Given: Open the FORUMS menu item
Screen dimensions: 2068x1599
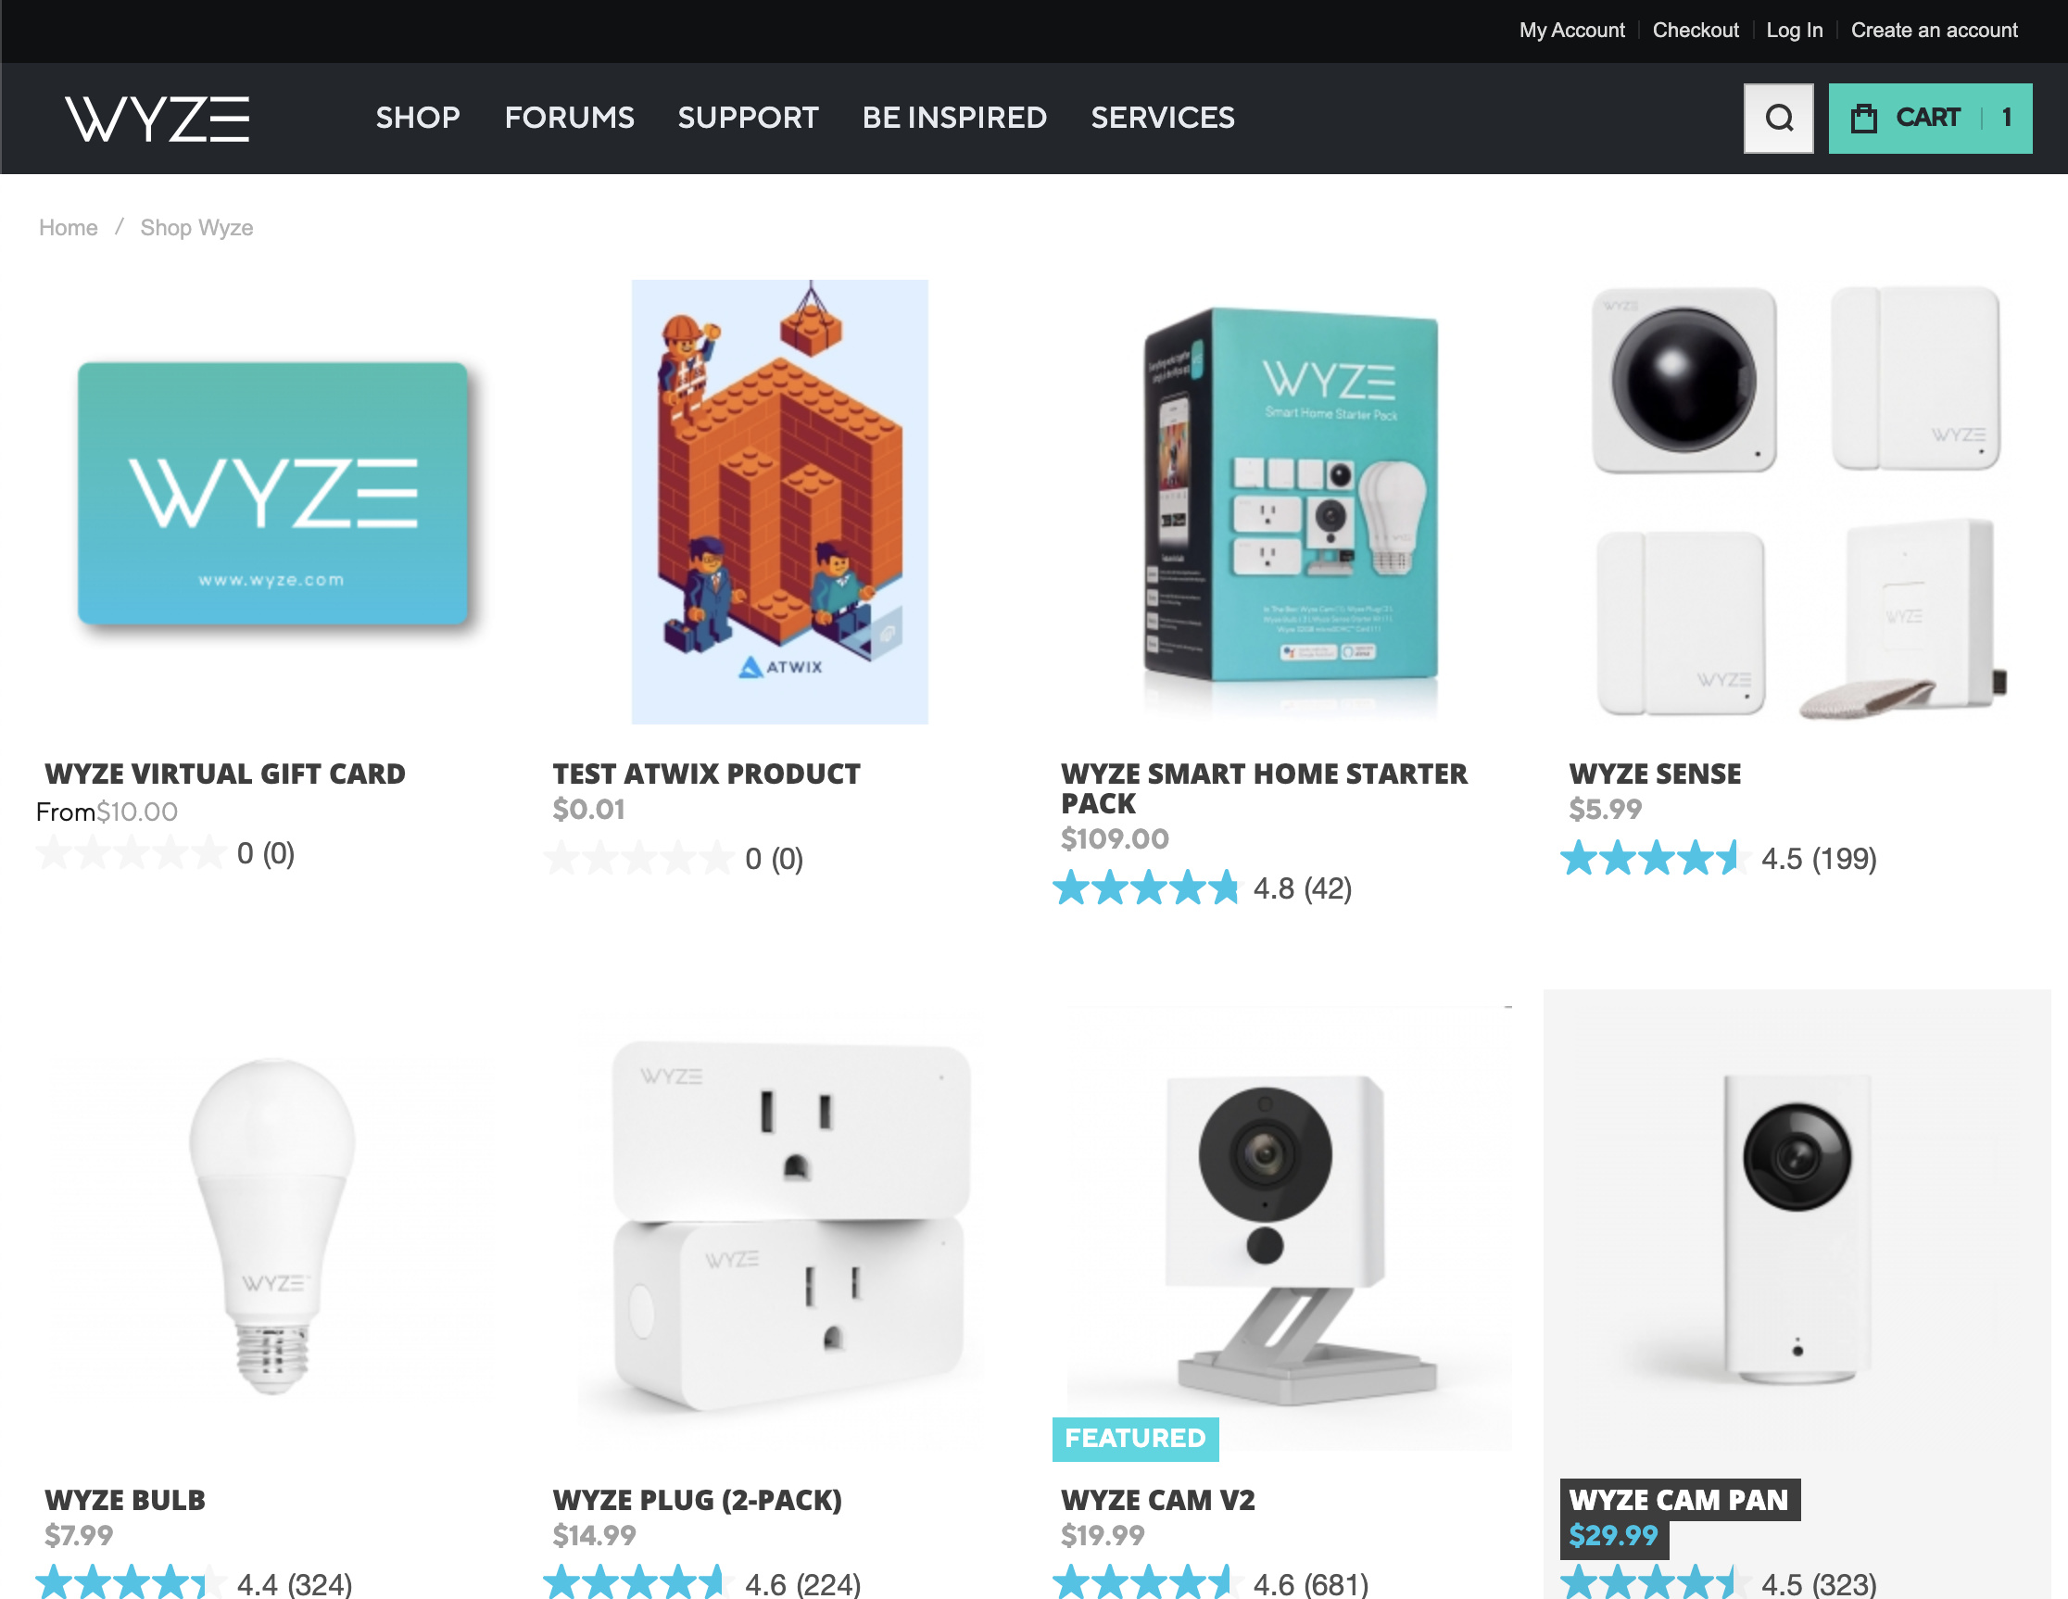Looking at the screenshot, I should pos(569,118).
